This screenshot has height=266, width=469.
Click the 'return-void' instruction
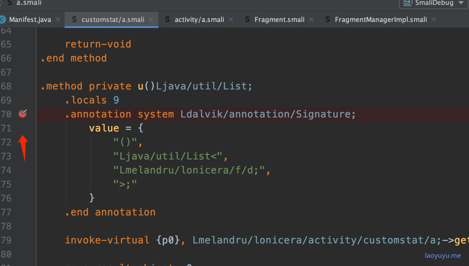pyautogui.click(x=98, y=44)
